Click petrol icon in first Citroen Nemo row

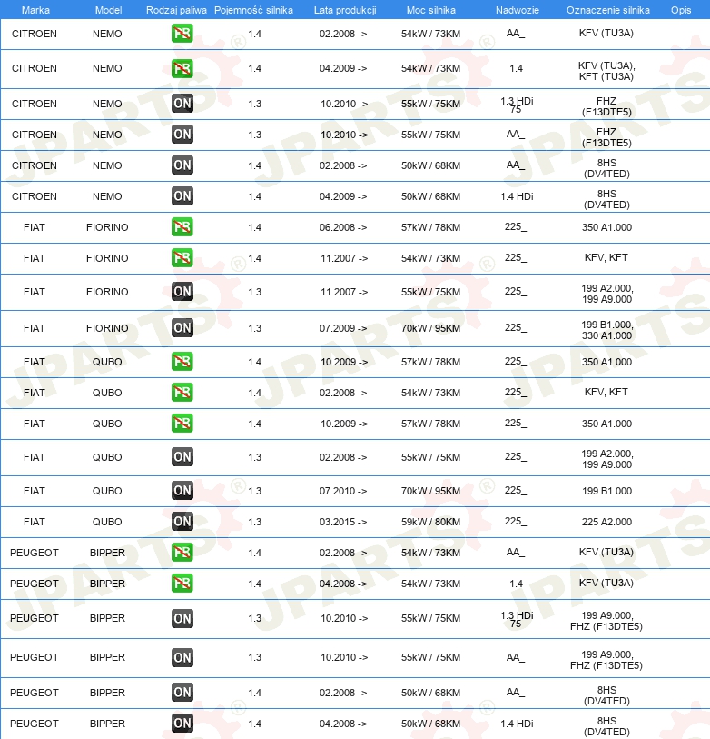click(182, 34)
